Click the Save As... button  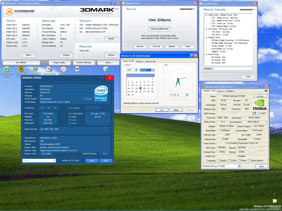(140, 46)
